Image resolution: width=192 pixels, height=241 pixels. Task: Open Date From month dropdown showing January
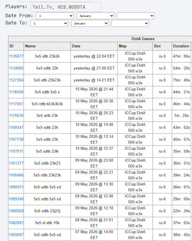pos(95,16)
